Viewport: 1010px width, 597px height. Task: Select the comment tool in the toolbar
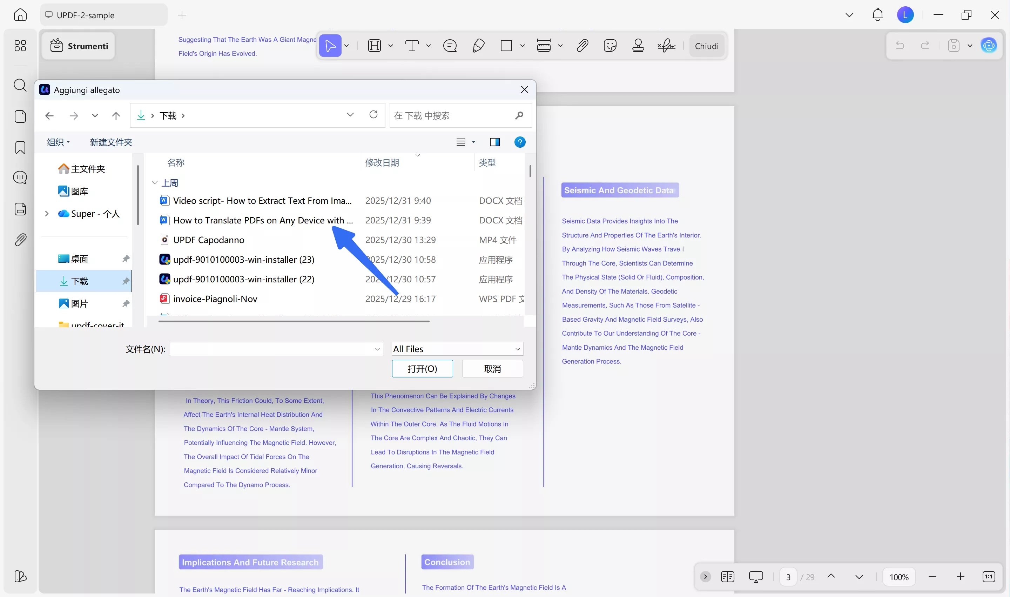450,46
